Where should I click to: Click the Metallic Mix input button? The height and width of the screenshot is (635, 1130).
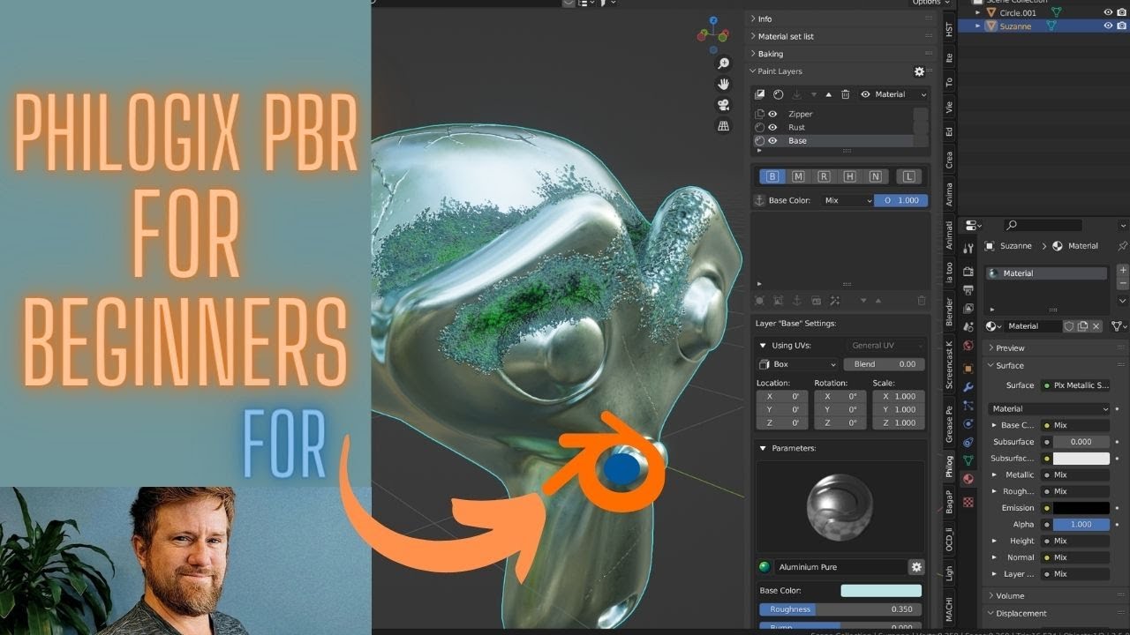click(x=1074, y=474)
